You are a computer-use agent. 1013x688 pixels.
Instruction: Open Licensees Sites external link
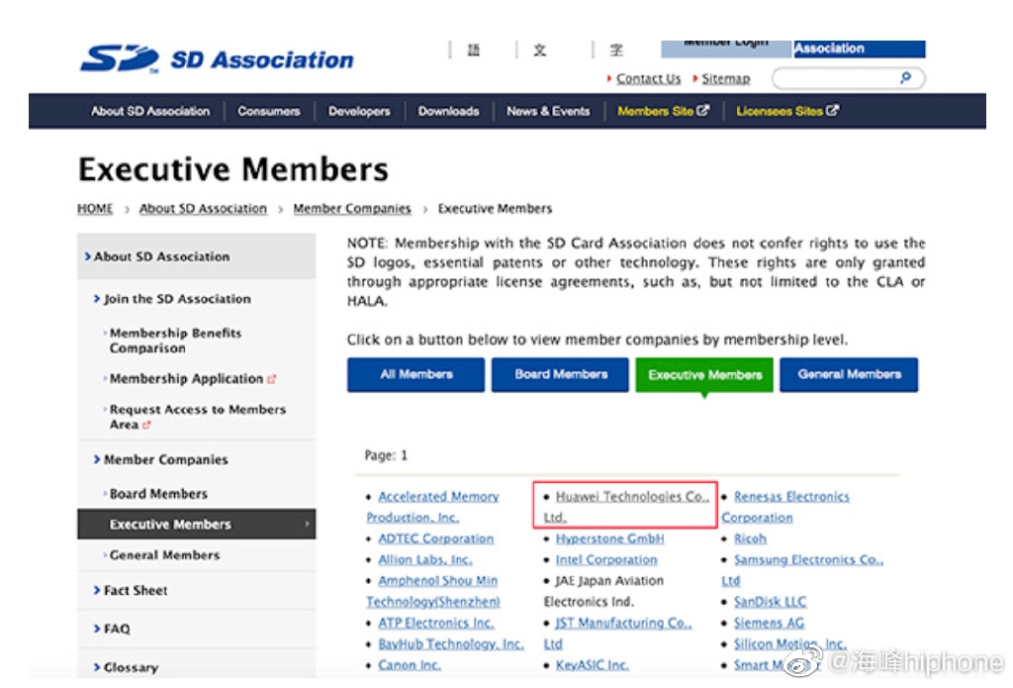click(786, 111)
